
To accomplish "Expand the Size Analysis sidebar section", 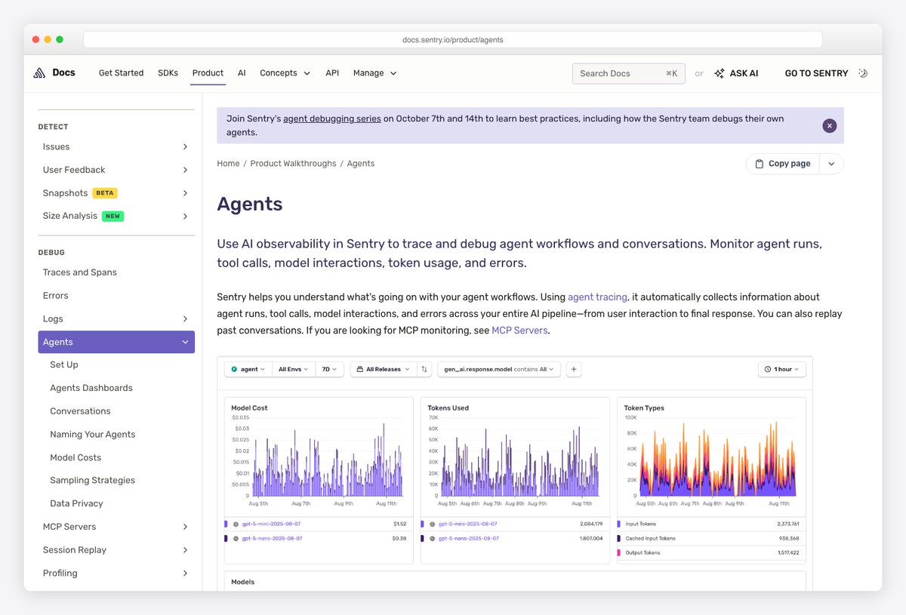I will click(x=185, y=217).
